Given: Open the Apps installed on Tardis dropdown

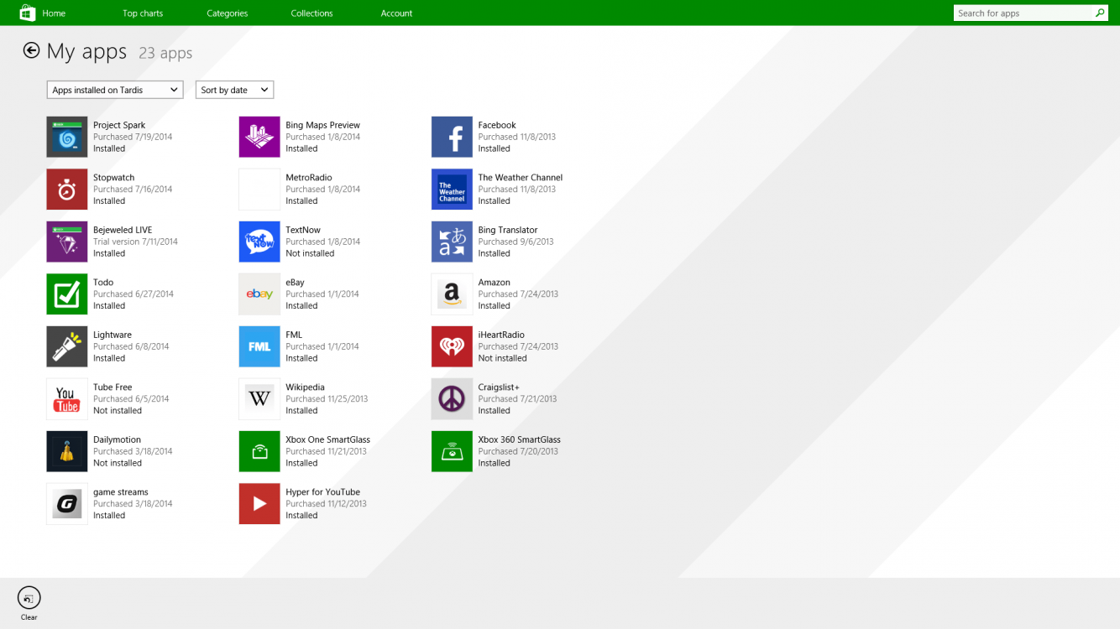Looking at the screenshot, I should click(115, 90).
